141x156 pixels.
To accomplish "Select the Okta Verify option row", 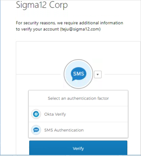I will tap(78, 114).
